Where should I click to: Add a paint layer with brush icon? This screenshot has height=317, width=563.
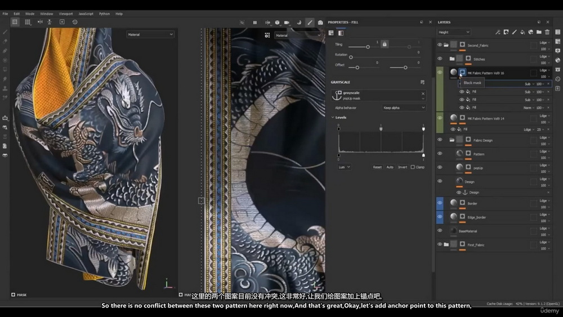pyautogui.click(x=514, y=32)
